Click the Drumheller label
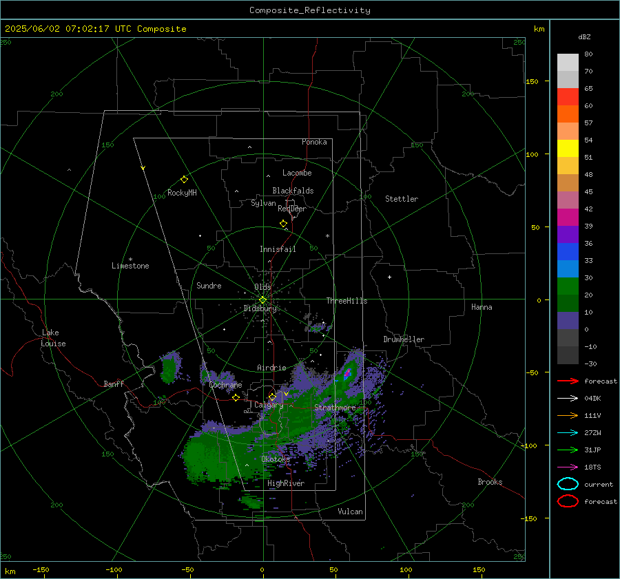 coord(404,339)
